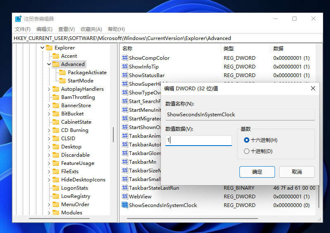Expand the CLSID tree node
This screenshot has height=233, width=330.
49,139
